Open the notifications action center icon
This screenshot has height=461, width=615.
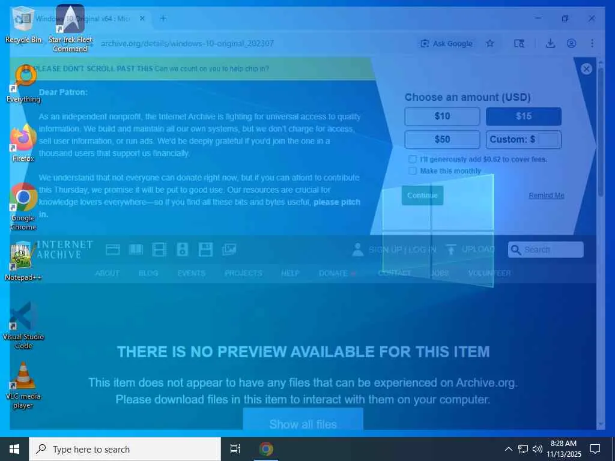coord(595,449)
